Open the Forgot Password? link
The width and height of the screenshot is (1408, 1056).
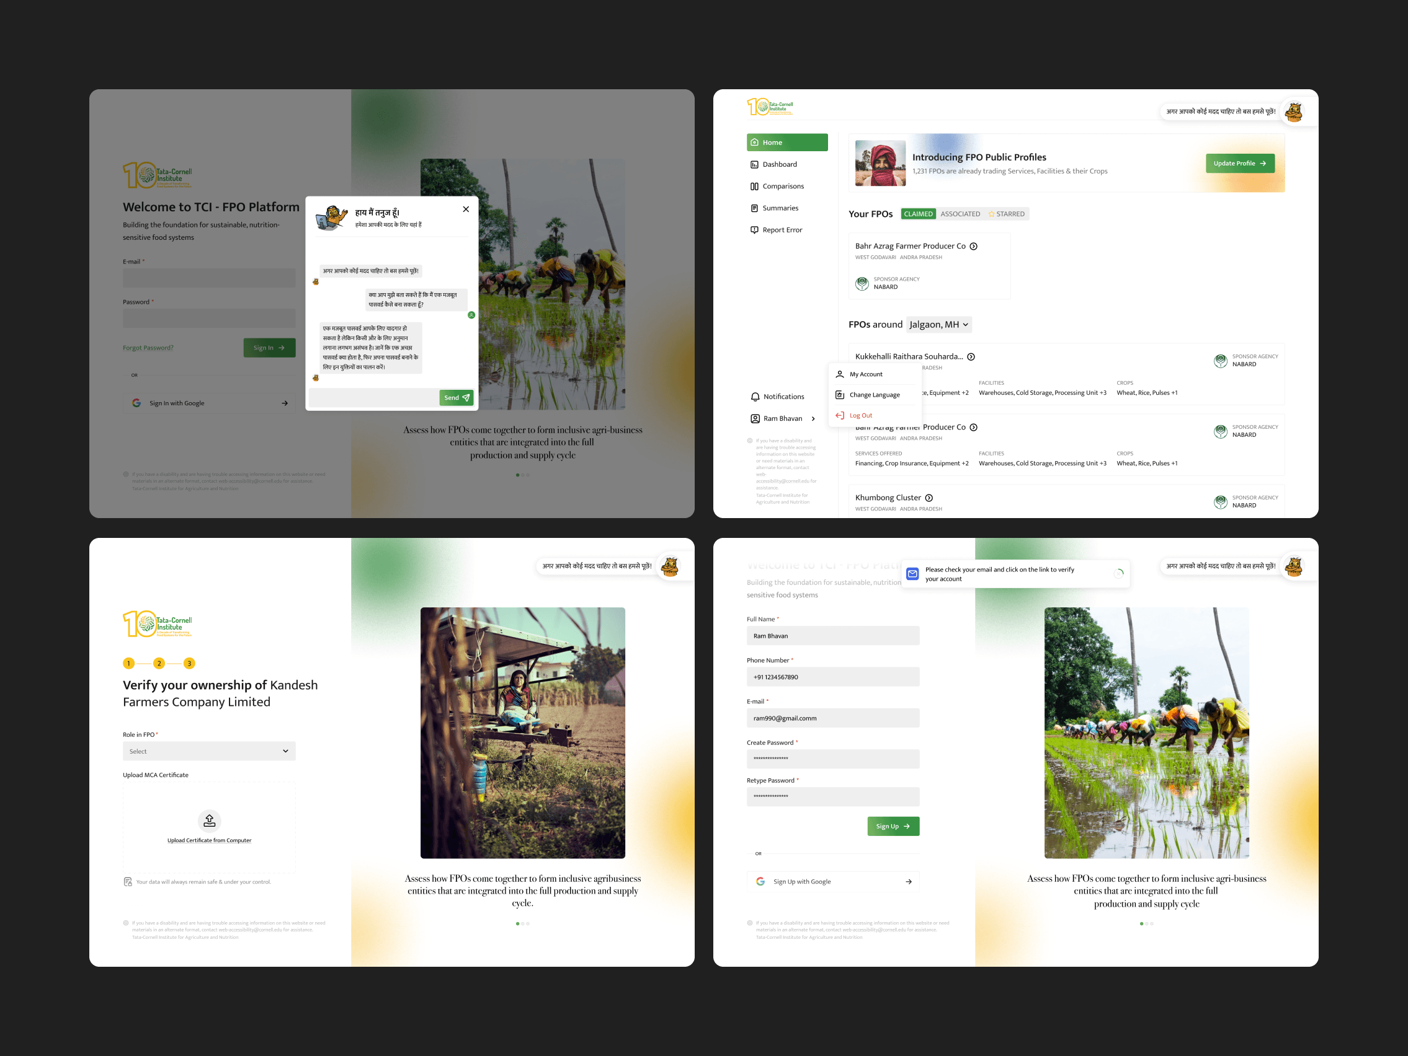[148, 348]
